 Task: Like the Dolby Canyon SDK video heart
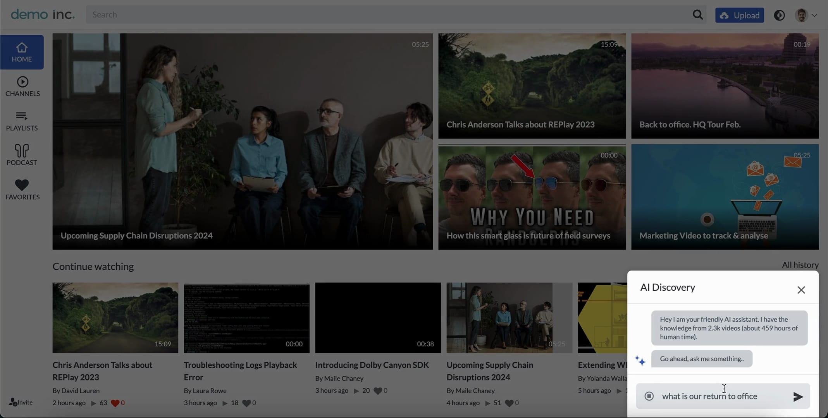click(x=378, y=391)
